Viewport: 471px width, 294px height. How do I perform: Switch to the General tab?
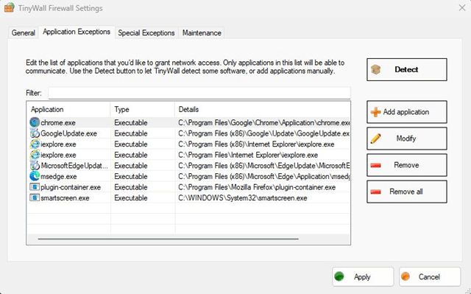[x=24, y=32]
